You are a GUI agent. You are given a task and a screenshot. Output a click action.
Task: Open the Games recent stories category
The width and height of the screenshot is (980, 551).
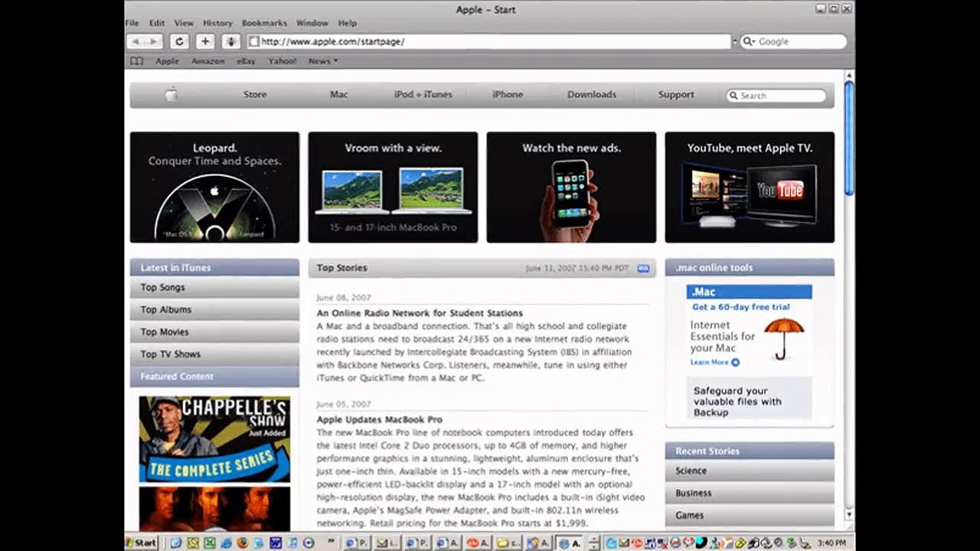750,516
